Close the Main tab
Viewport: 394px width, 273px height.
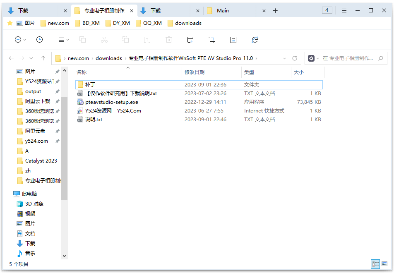point(264,11)
